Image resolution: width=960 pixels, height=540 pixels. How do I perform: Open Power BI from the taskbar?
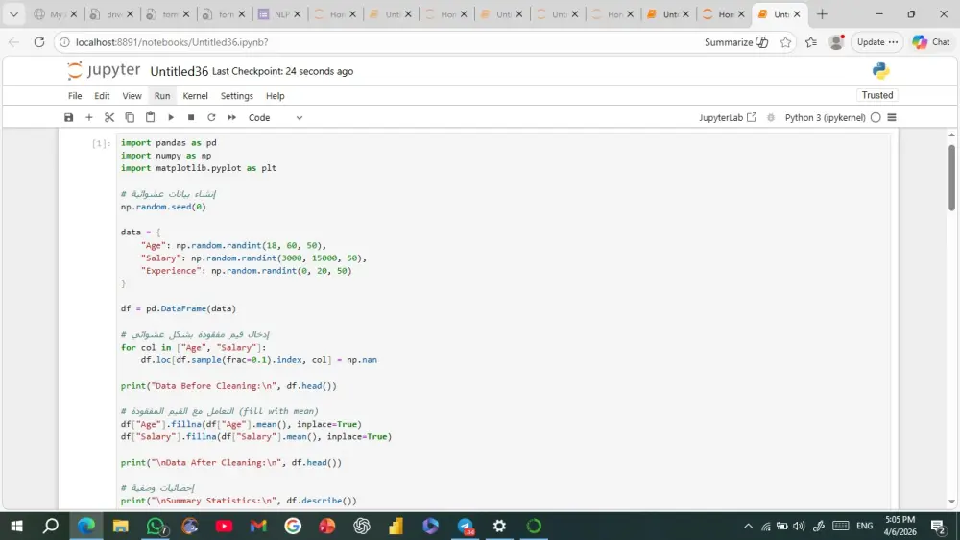pos(396,526)
